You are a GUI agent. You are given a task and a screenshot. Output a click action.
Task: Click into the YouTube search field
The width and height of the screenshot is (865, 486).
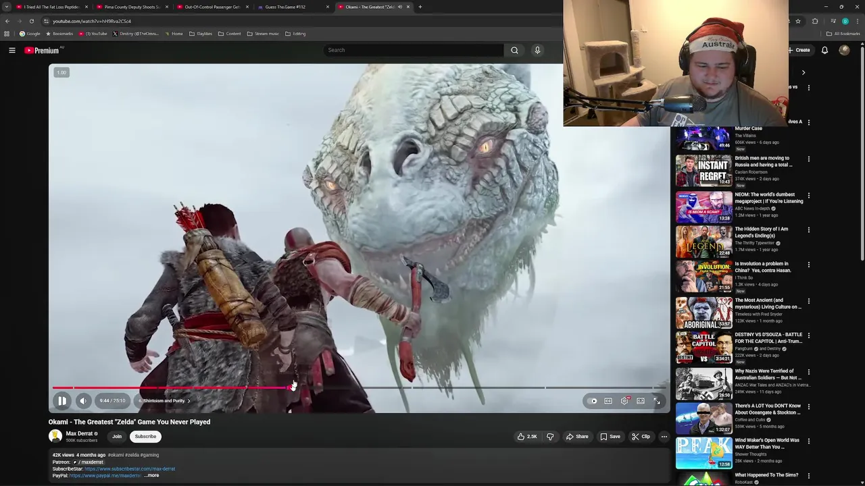tap(414, 50)
